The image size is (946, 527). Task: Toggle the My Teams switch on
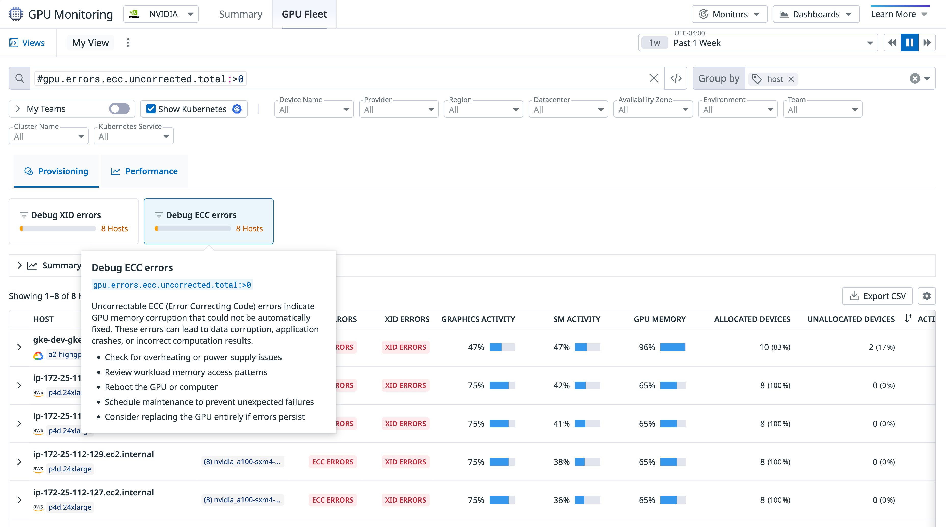[119, 109]
